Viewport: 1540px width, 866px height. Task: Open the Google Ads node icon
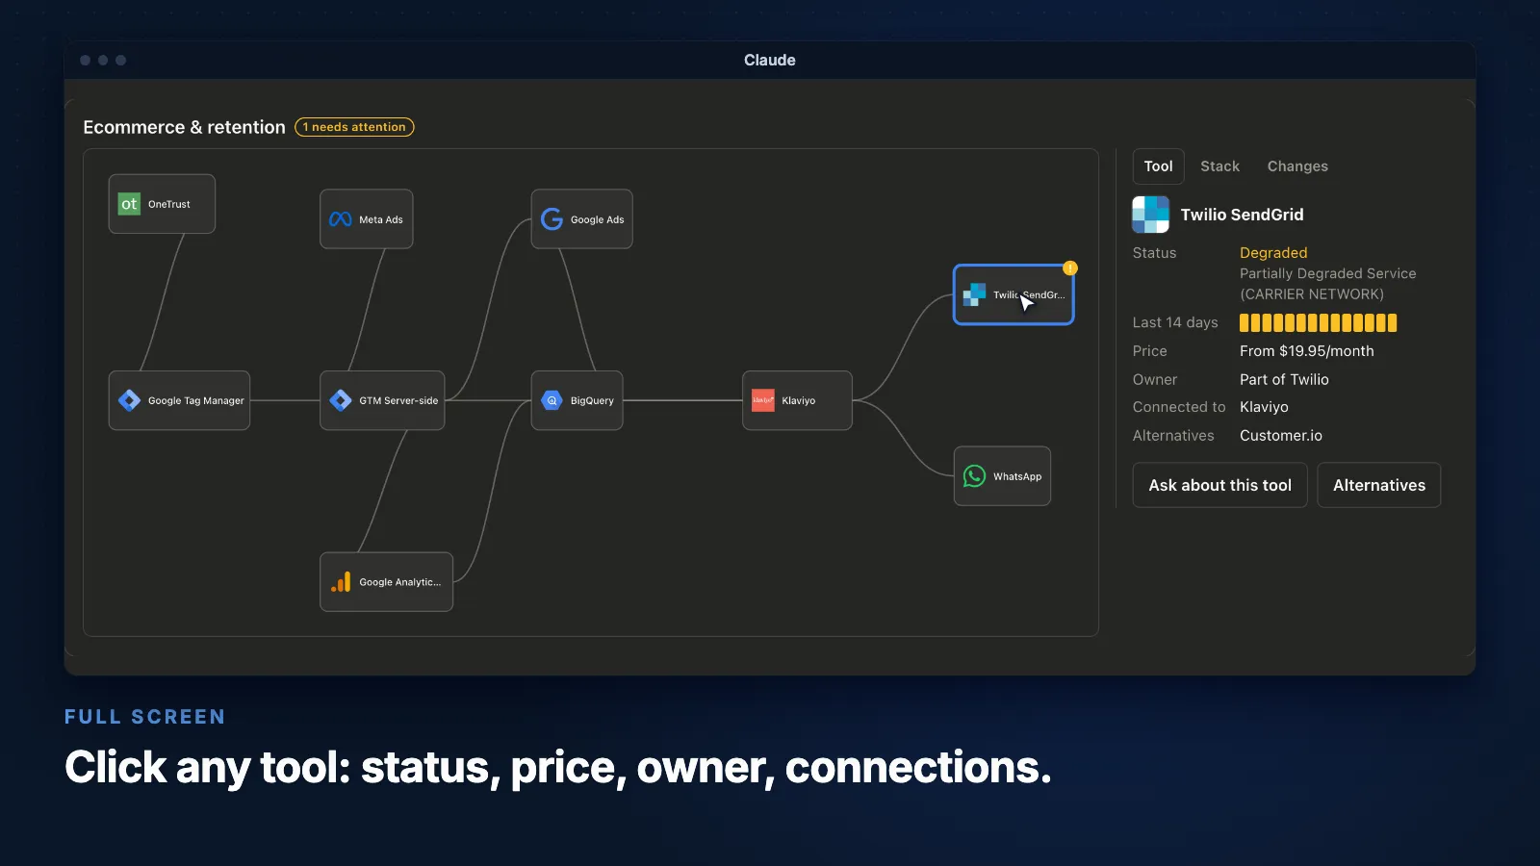[x=552, y=219]
